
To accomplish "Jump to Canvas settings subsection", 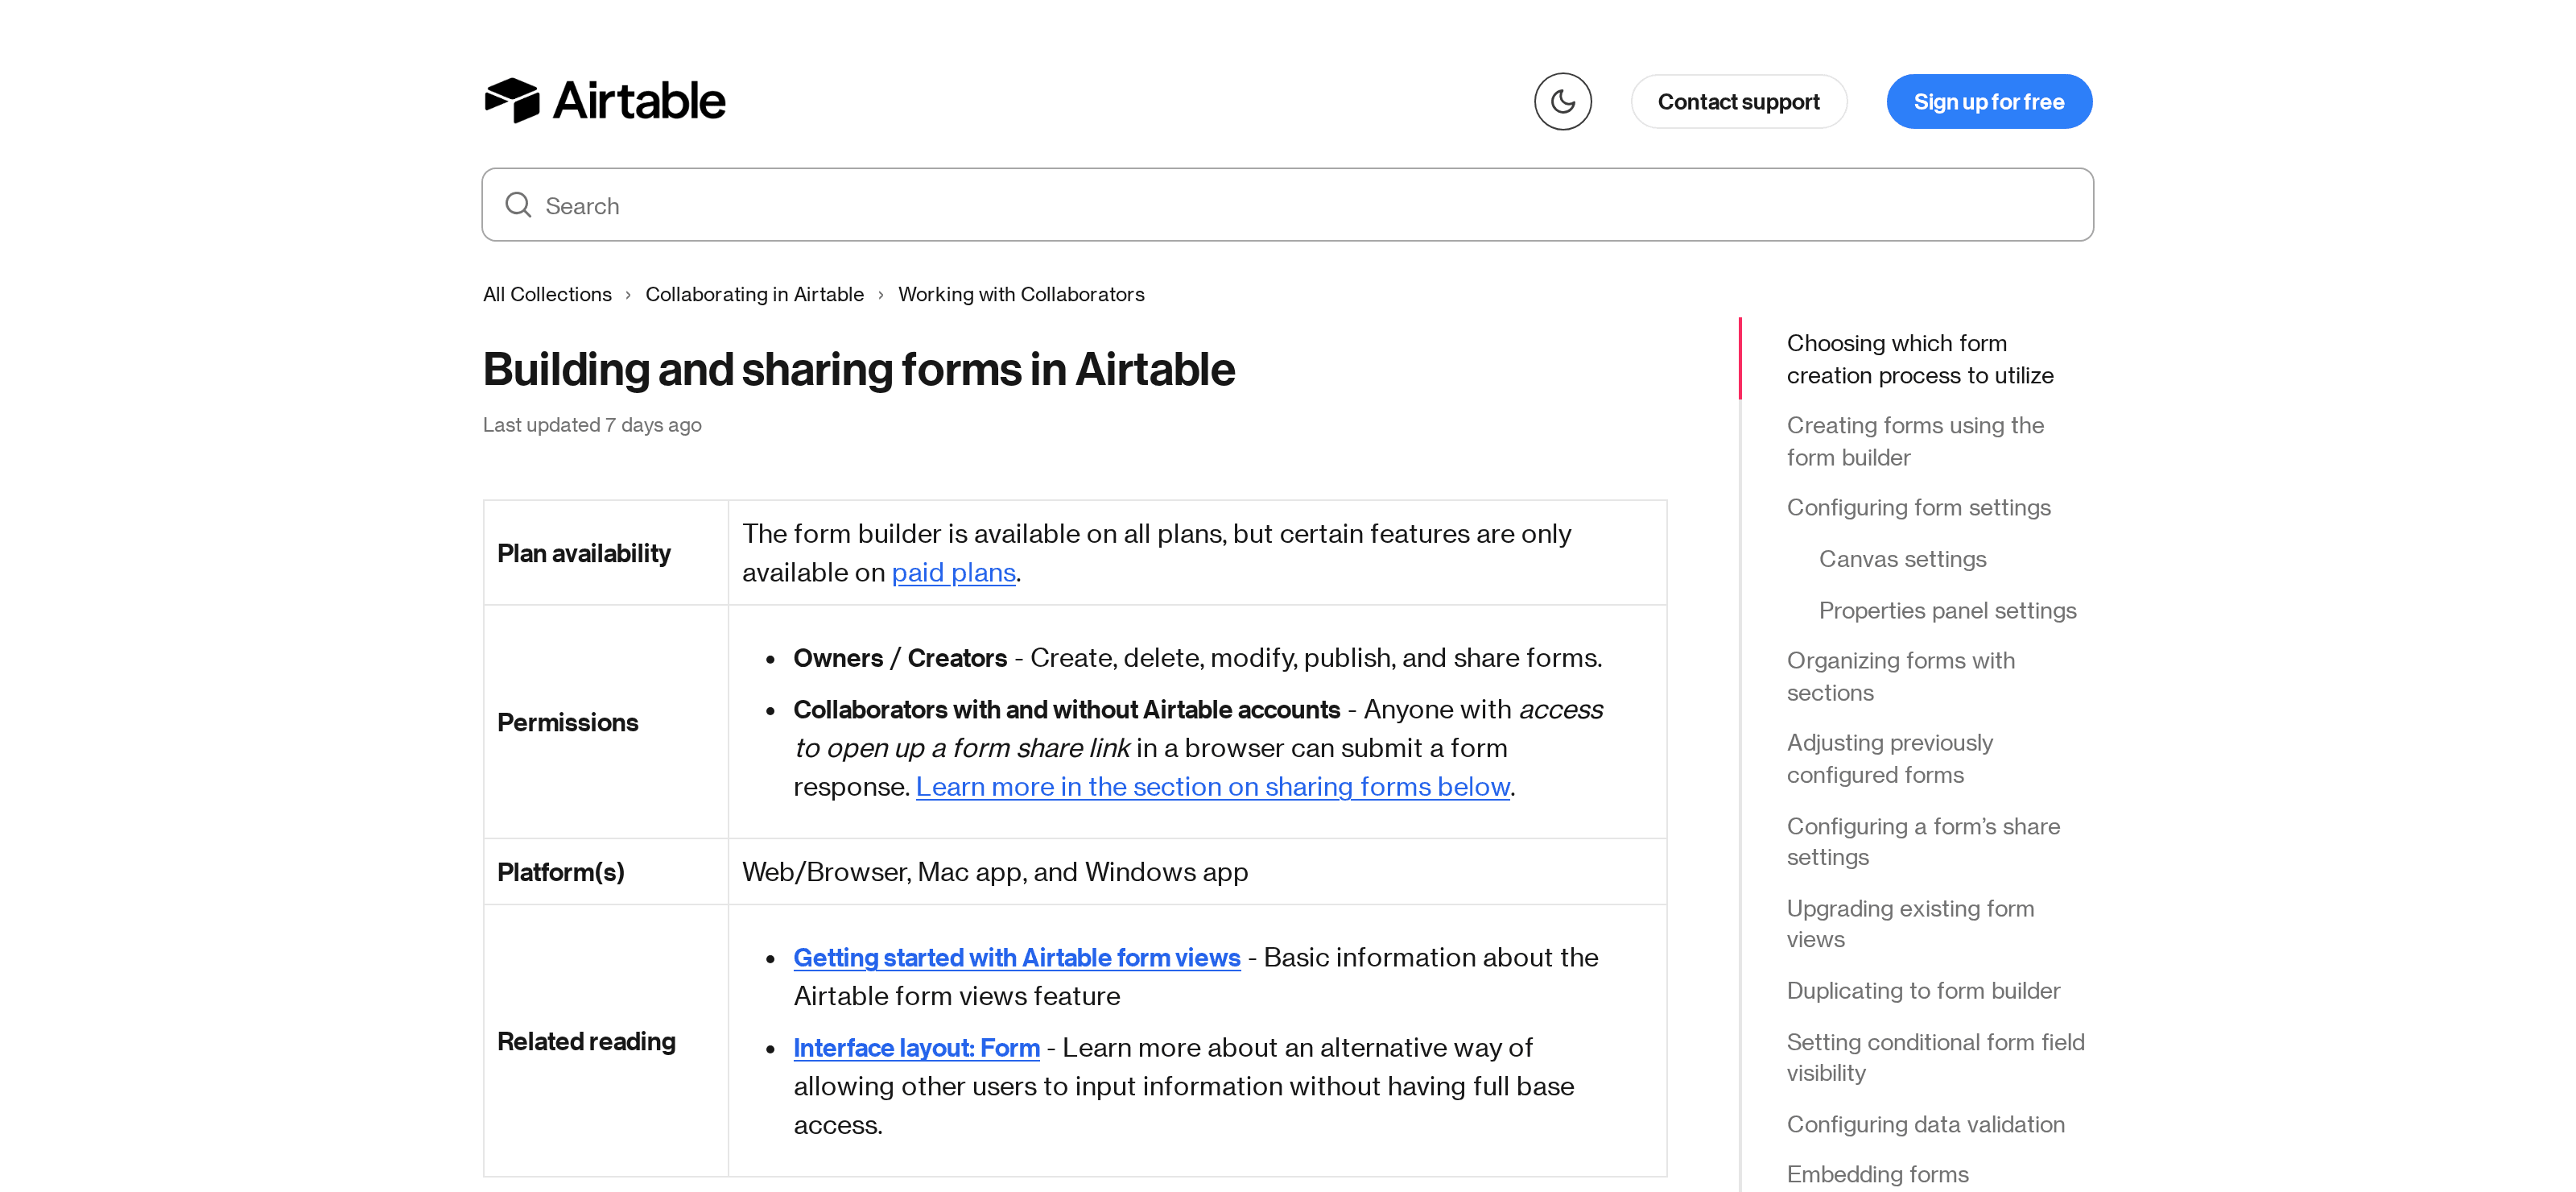I will [x=1902, y=560].
